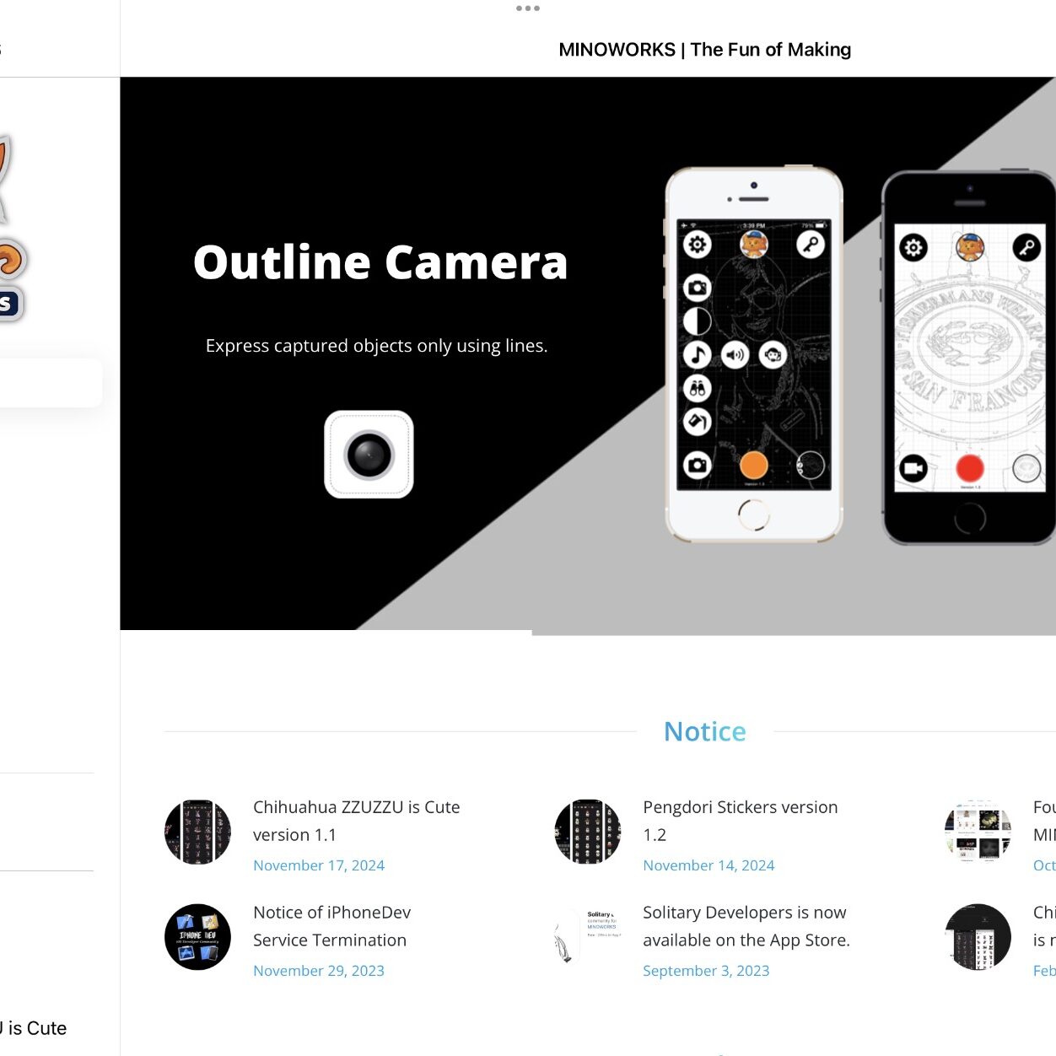Click the Outline Camera banner heading

380,262
